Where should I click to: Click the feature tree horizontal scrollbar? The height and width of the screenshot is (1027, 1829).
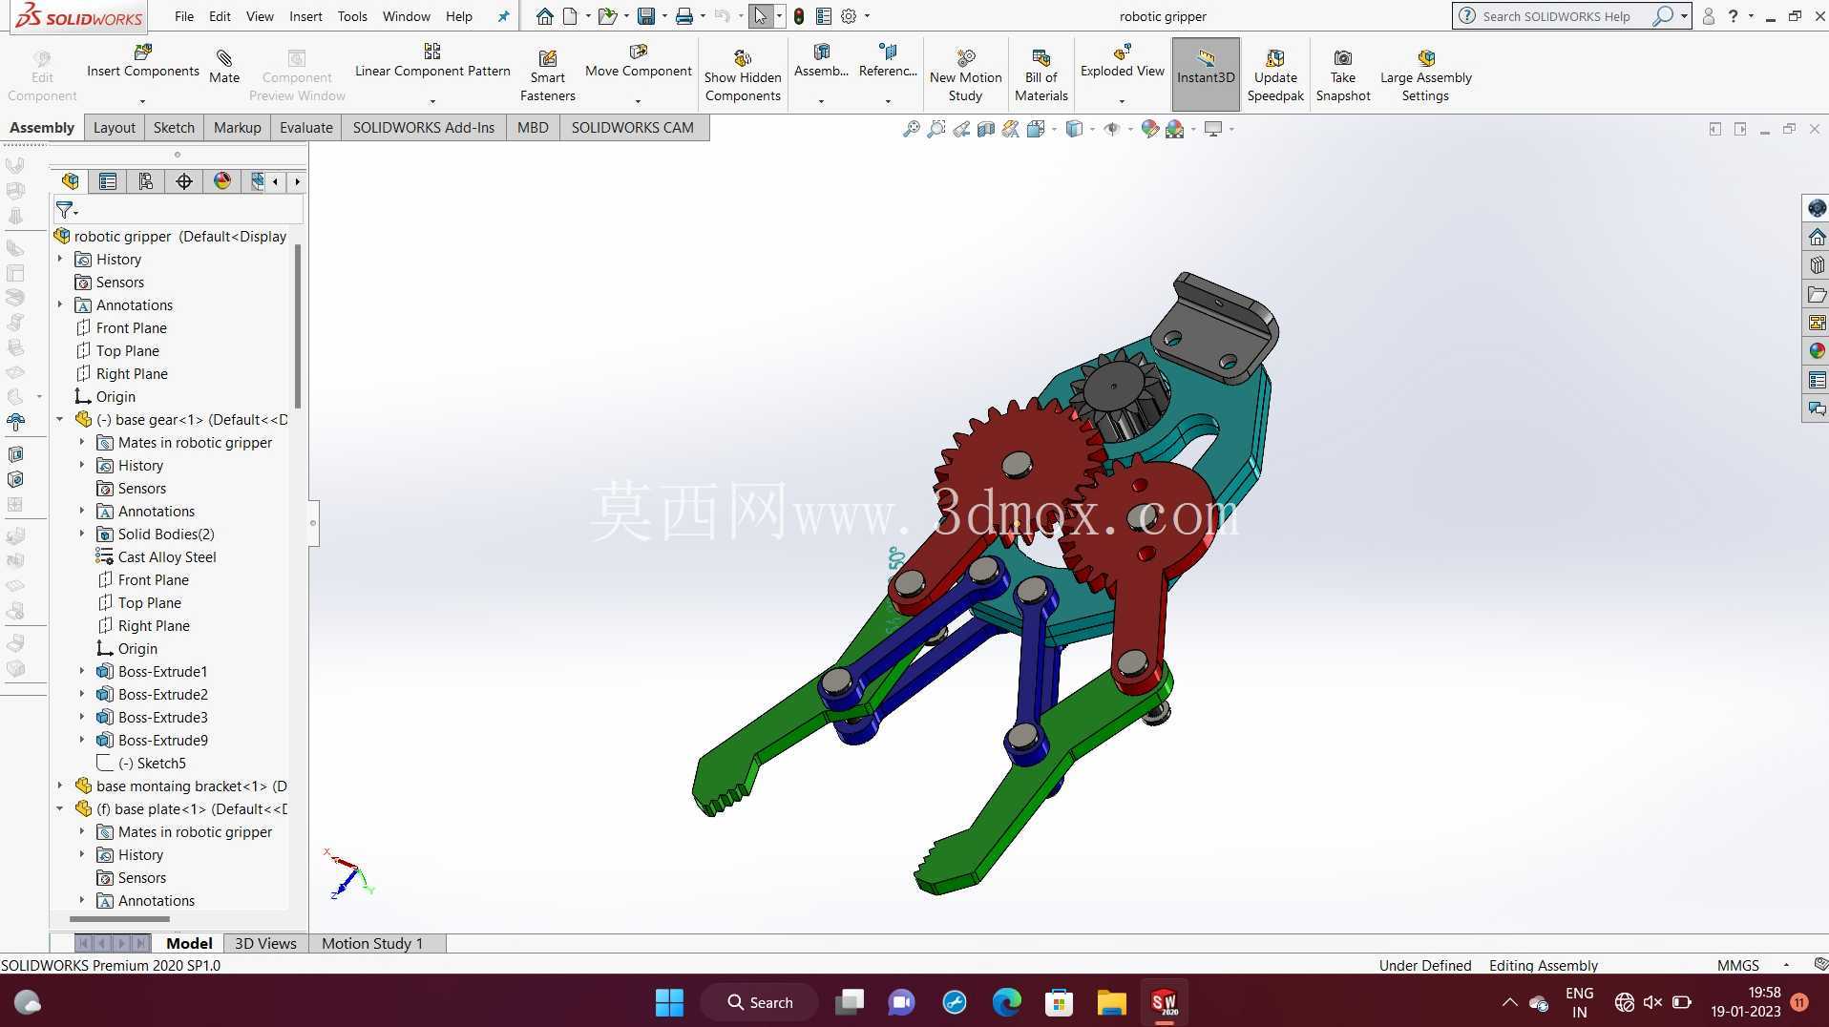pos(119,919)
